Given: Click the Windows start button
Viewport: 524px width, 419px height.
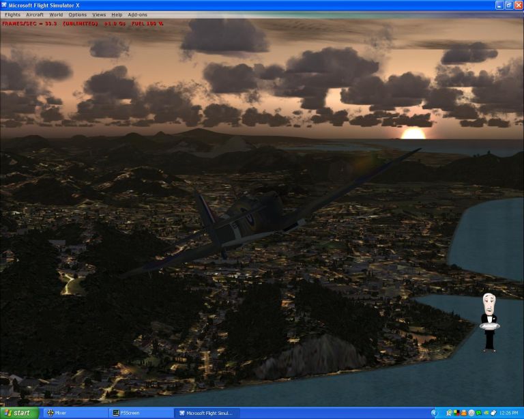Looking at the screenshot, I should pos(19,413).
